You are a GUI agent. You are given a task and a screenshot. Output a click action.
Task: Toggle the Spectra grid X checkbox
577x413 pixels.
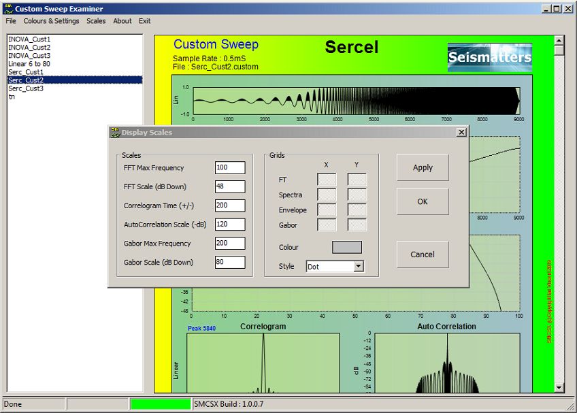click(x=327, y=195)
